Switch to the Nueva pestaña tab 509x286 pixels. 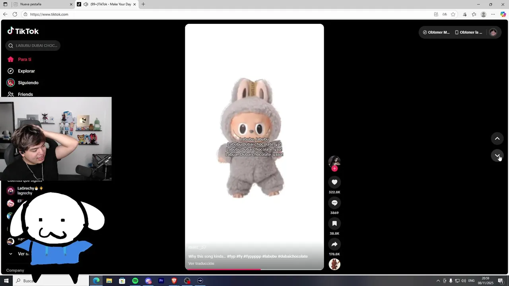(42, 4)
